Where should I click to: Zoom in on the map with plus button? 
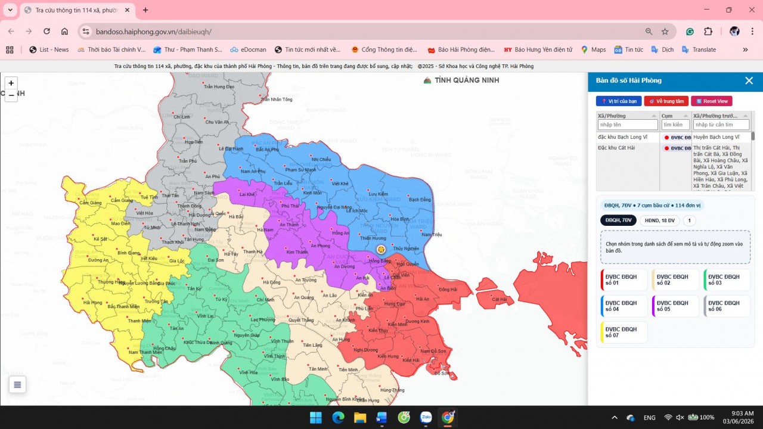tap(11, 83)
